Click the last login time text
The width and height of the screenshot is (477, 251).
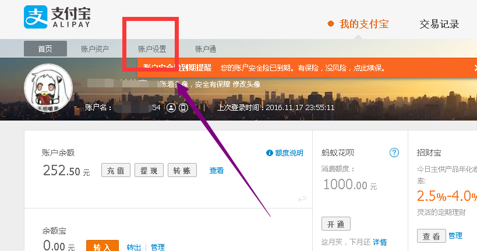coord(275,107)
